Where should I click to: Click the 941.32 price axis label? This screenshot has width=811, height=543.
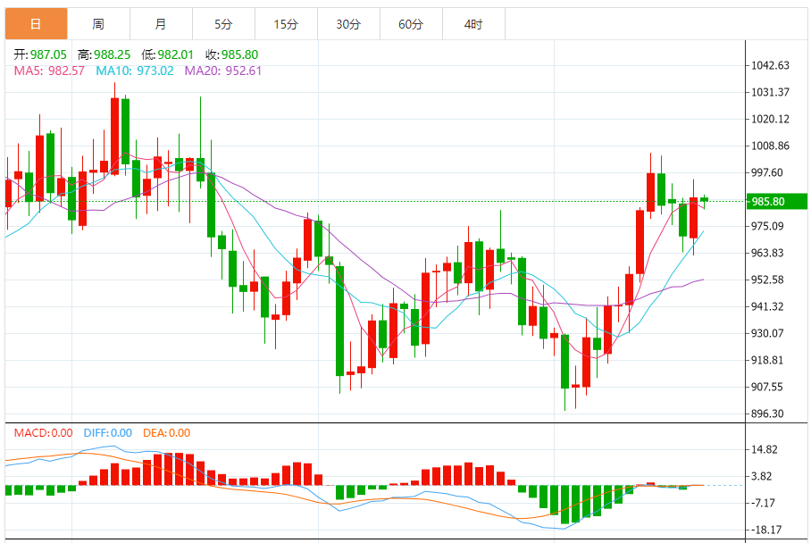click(x=767, y=306)
